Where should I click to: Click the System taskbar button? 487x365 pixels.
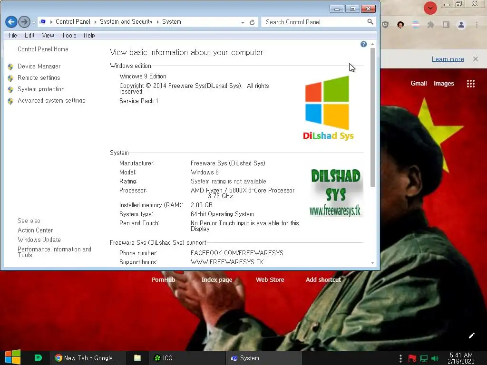[x=263, y=358]
